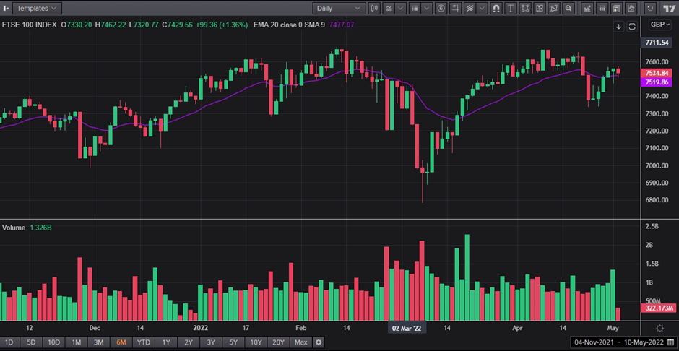Switch to the 10Y range

click(256, 342)
